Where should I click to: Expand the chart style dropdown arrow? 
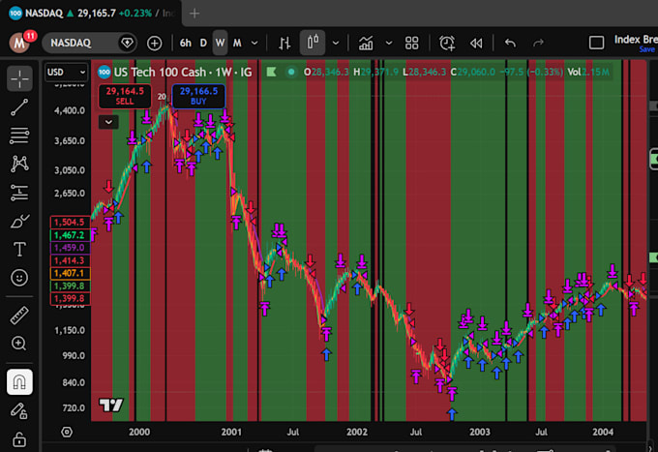click(x=336, y=43)
